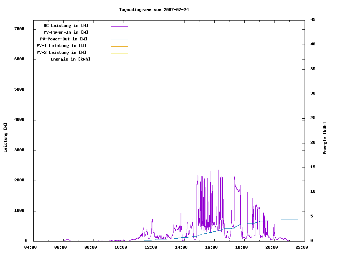The width and height of the screenshot is (340, 255).
Task: Click the 45 label on the energy axis
Action: coord(313,20)
